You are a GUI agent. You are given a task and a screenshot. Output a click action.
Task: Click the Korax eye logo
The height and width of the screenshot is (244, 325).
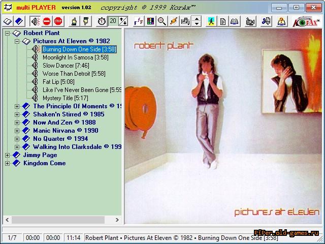(x=306, y=21)
